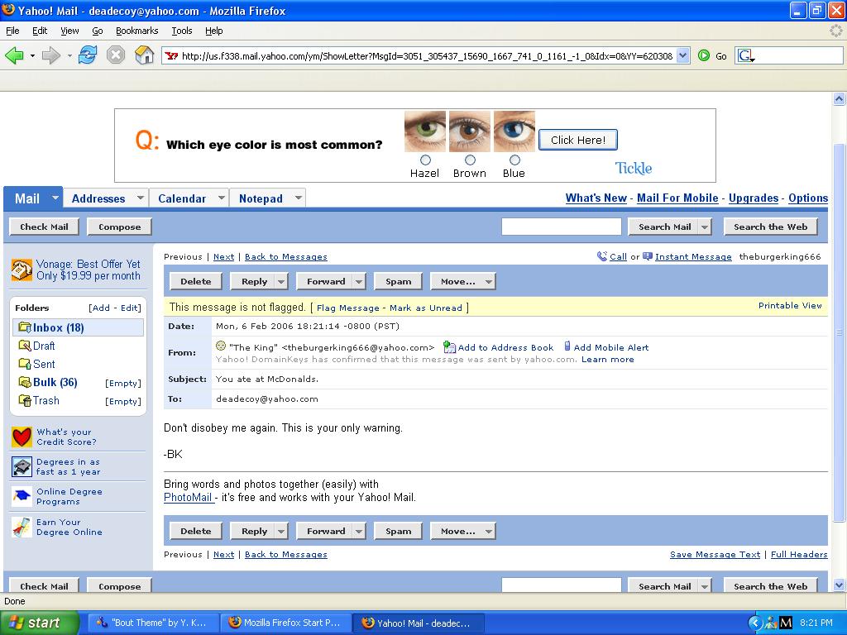Click the Windows start button
This screenshot has height=635, width=847.
[x=39, y=623]
